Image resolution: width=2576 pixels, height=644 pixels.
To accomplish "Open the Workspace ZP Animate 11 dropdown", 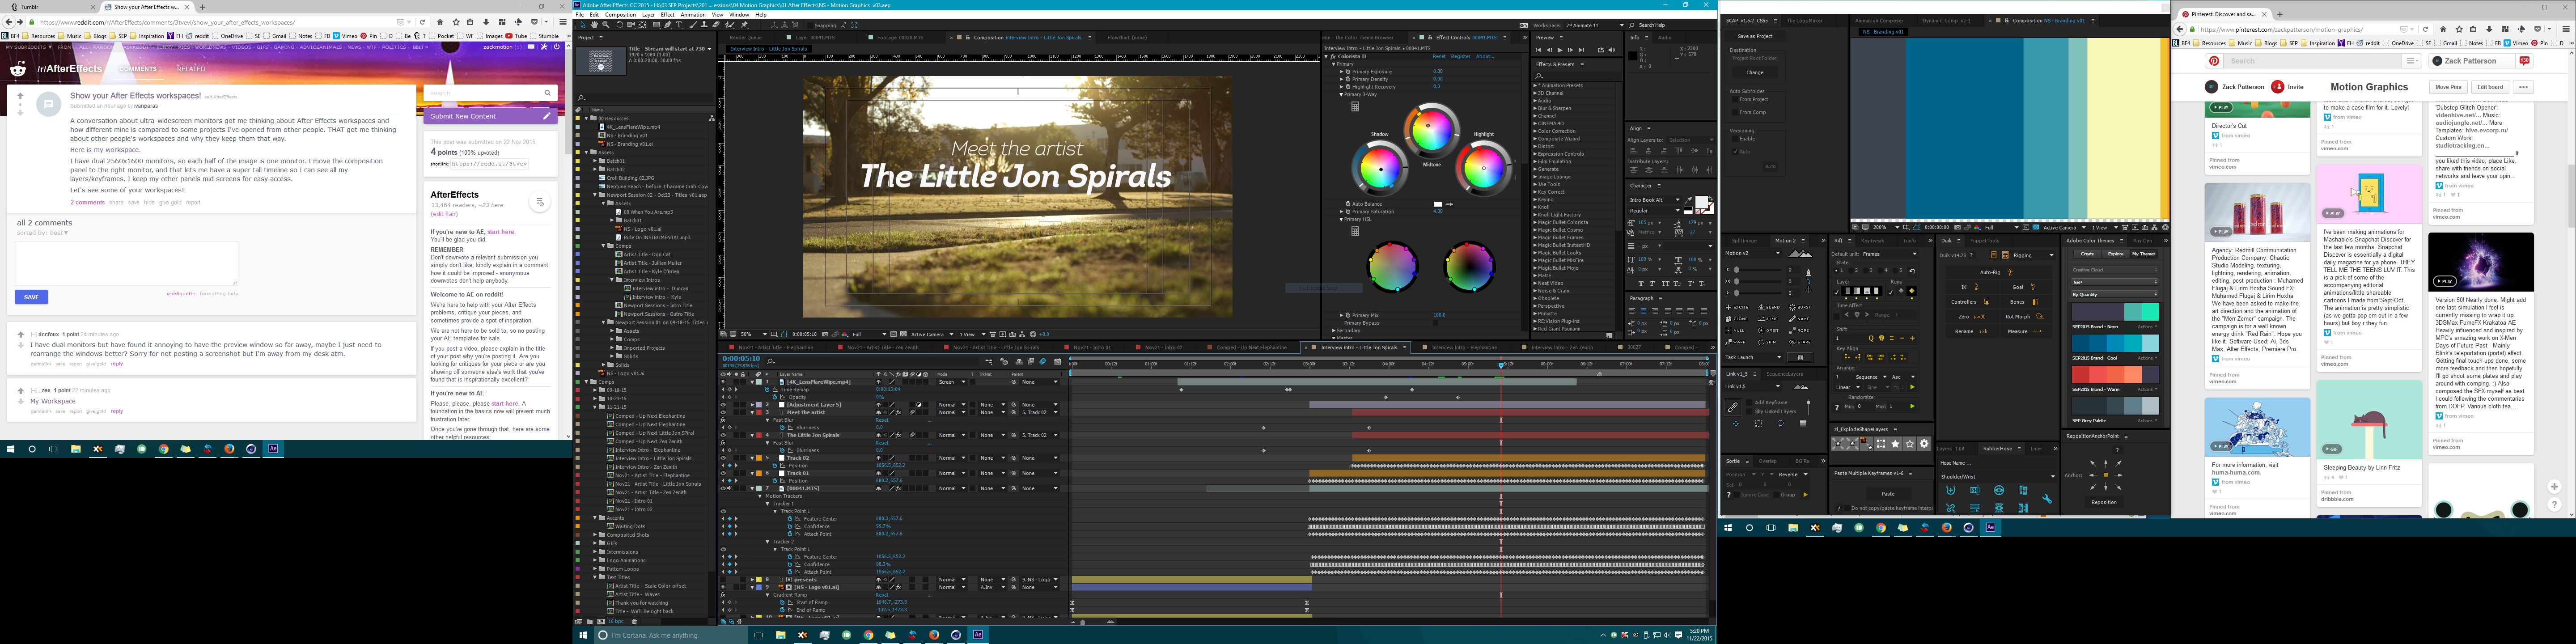I will coord(1594,25).
